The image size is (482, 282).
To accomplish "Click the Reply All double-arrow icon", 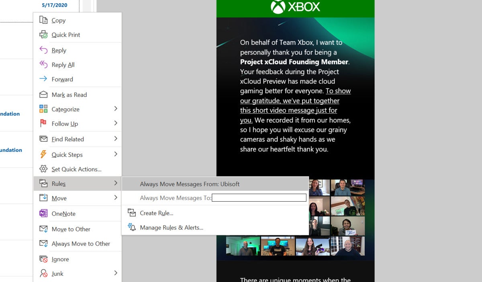I will point(43,65).
